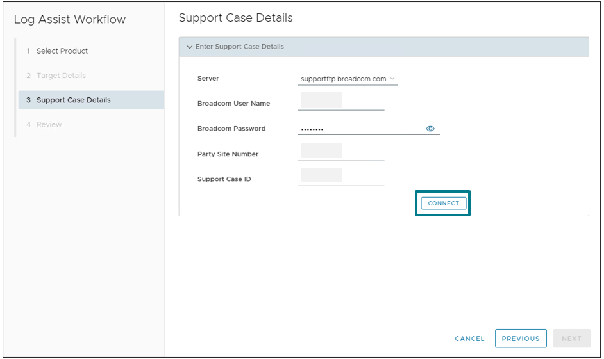604x359 pixels.
Task: Collapse the Enter Support Case Details section
Action: point(190,47)
